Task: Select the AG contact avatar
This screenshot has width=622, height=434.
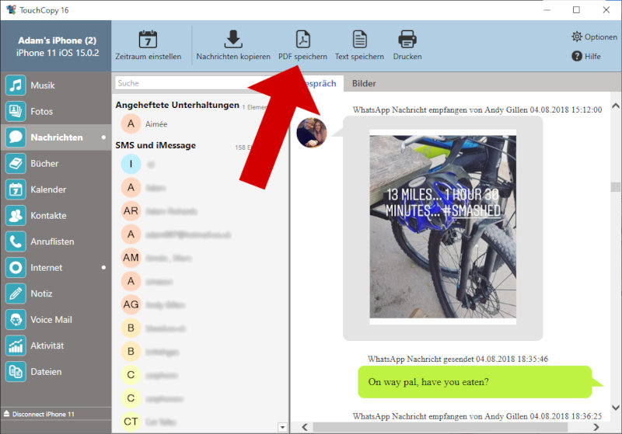Action: (131, 304)
